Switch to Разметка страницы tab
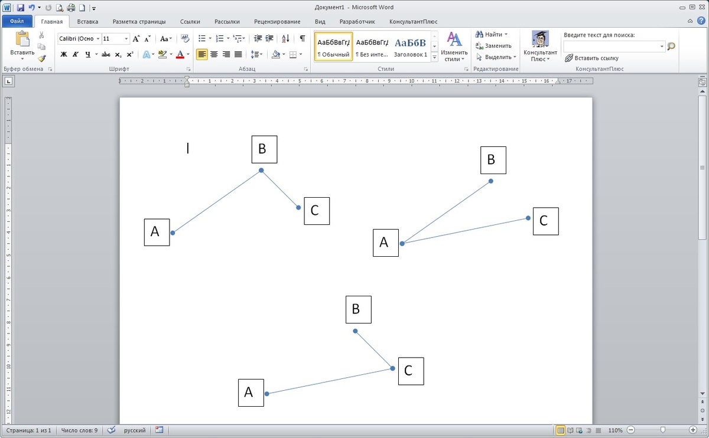 [139, 21]
